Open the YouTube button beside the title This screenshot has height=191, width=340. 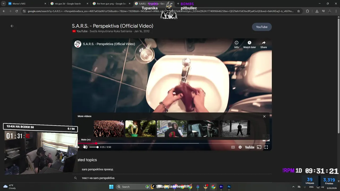point(262,27)
